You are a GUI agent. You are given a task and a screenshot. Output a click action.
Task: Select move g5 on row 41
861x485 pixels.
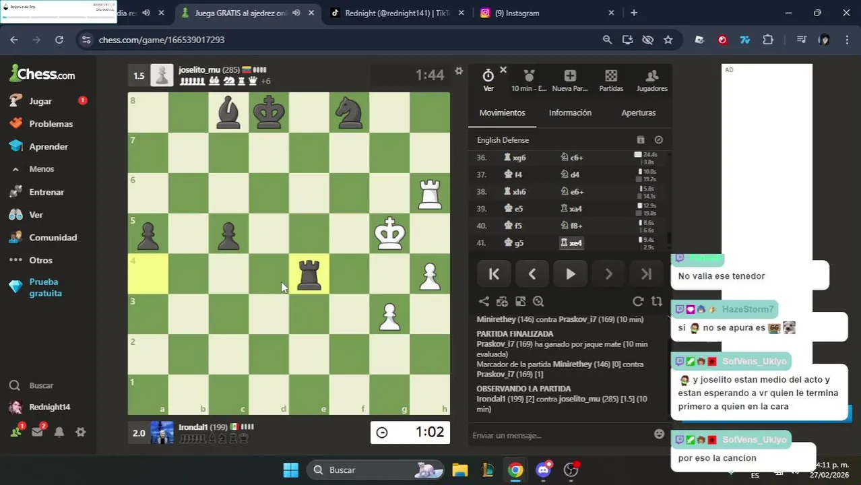tap(514, 243)
